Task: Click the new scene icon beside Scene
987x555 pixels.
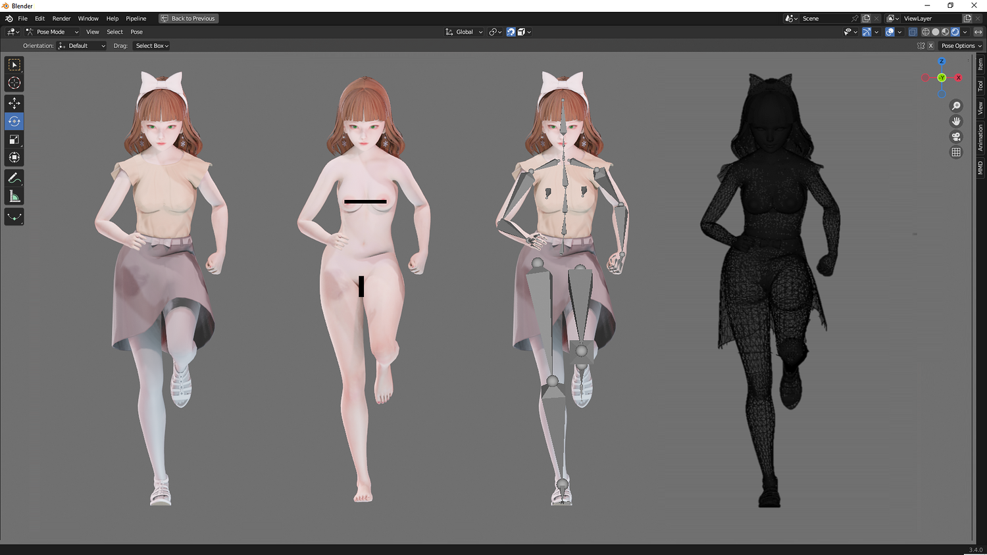Action: tap(867, 18)
